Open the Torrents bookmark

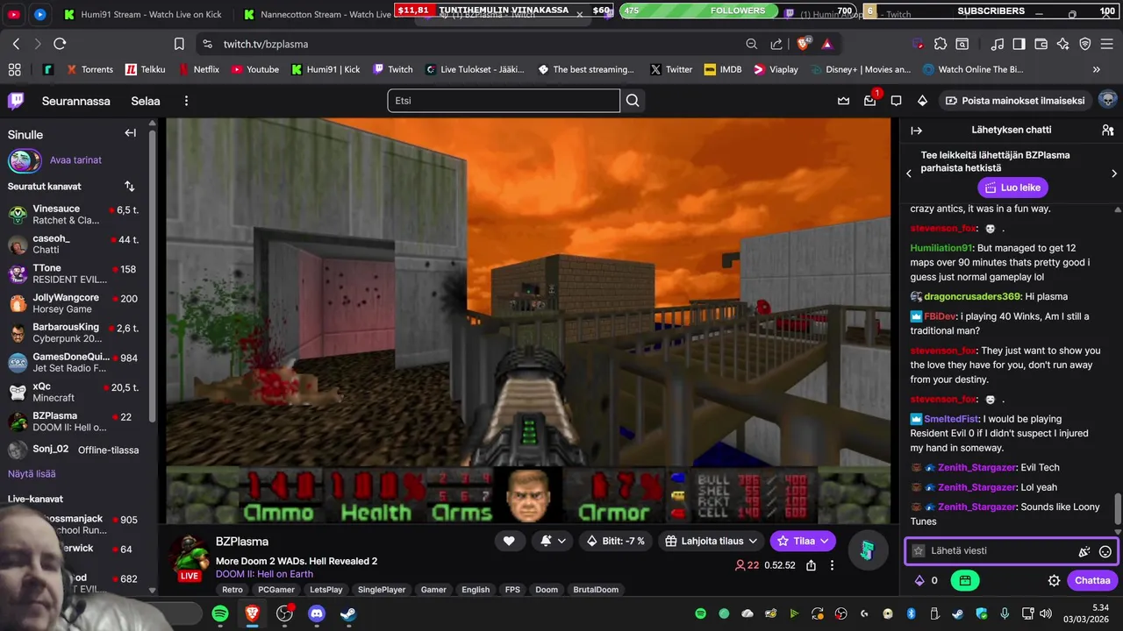click(89, 69)
